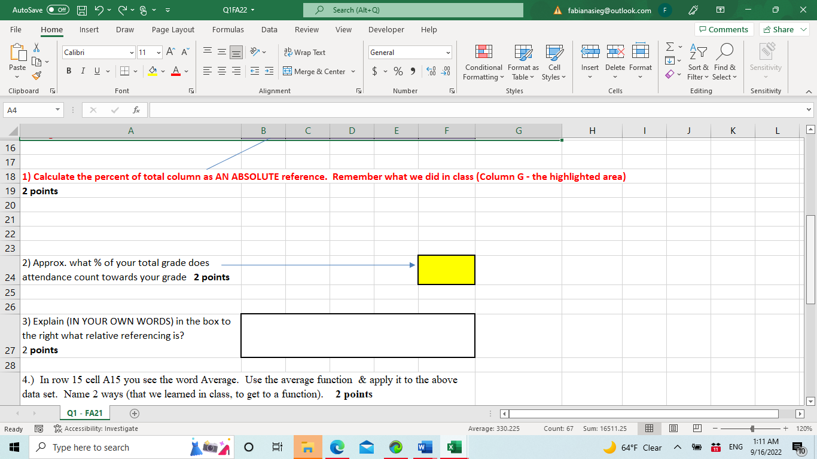Screen dimensions: 817x459
Task: Toggle Bottom Align button
Action: 236,53
